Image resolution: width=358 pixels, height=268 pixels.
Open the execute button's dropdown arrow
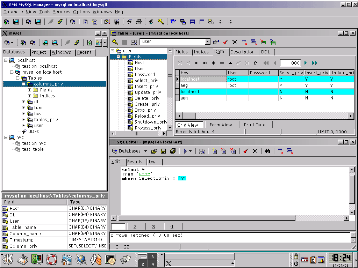[191, 151]
